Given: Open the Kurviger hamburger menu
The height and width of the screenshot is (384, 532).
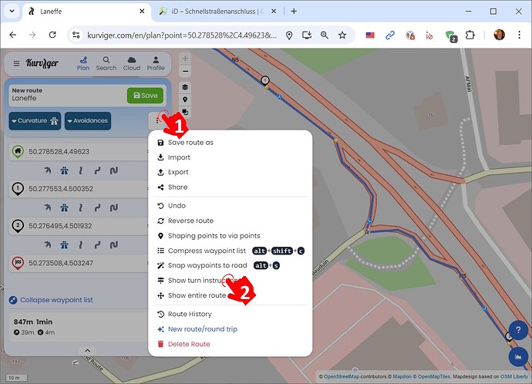Looking at the screenshot, I should click(x=16, y=63).
